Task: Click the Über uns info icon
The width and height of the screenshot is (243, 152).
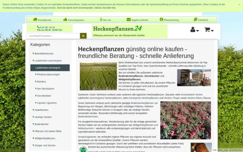Action: [x=101, y=19]
